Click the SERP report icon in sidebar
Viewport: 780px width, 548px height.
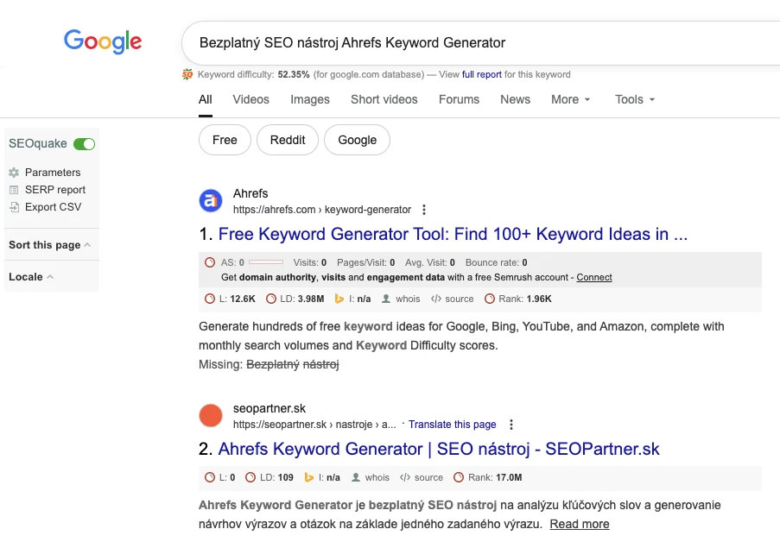[x=14, y=190]
